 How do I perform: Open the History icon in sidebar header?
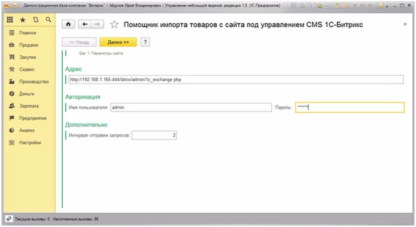(36, 20)
